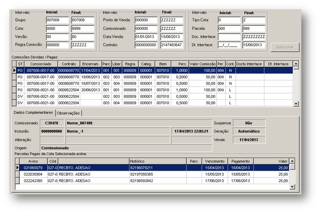Select row with Encerram. 20/06/2013
Screen dimensions: 320x213
(x=153, y=90)
